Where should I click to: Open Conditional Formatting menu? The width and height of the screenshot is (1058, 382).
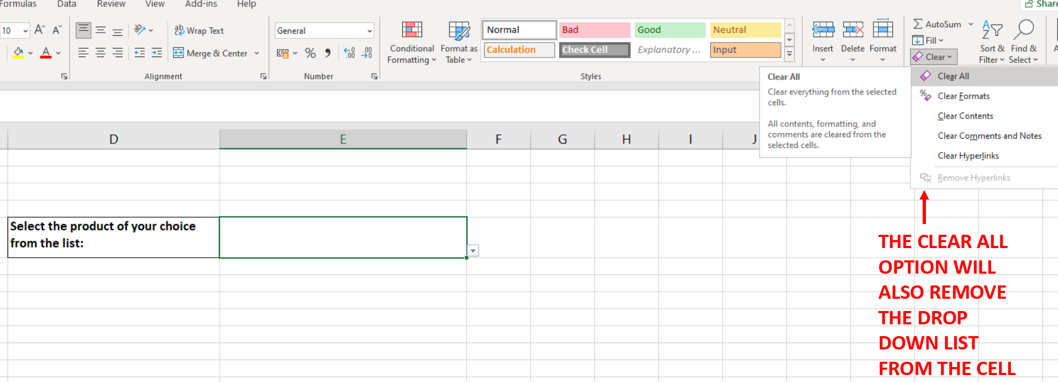pyautogui.click(x=412, y=43)
